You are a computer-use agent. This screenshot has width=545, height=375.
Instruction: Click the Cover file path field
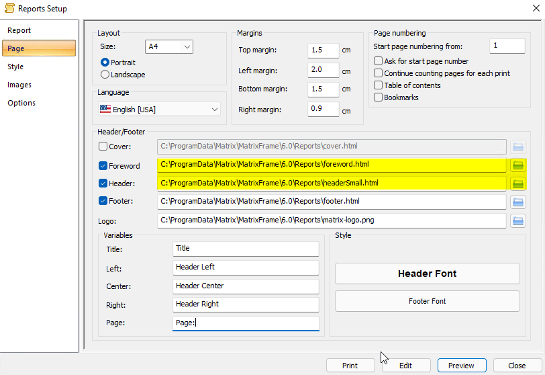332,147
